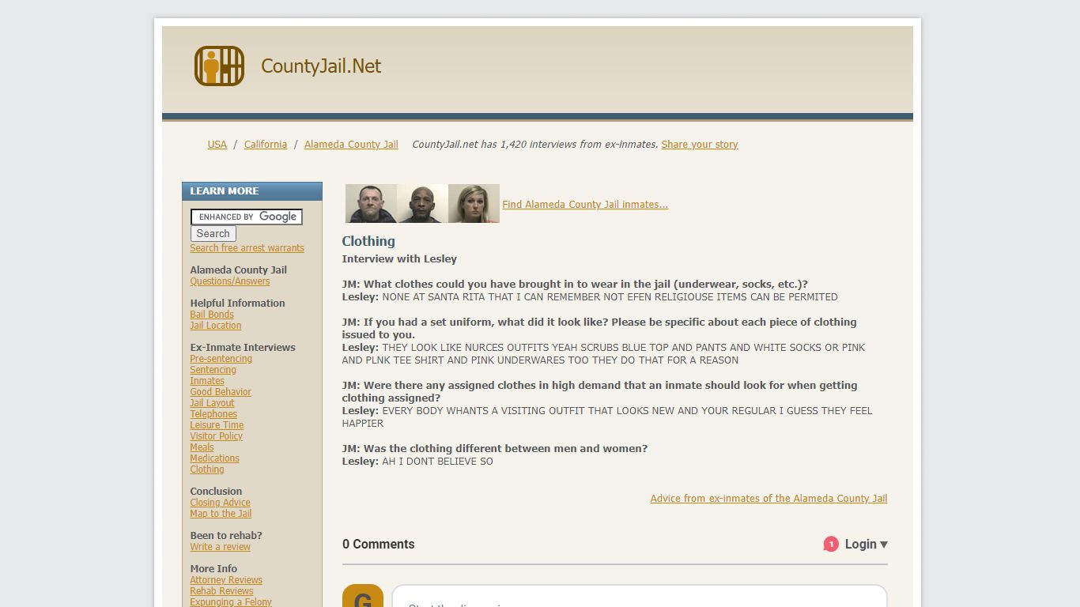This screenshot has height=607, width=1080.
Task: Open the Alameda County Jail breadcrumb
Action: [x=351, y=145]
